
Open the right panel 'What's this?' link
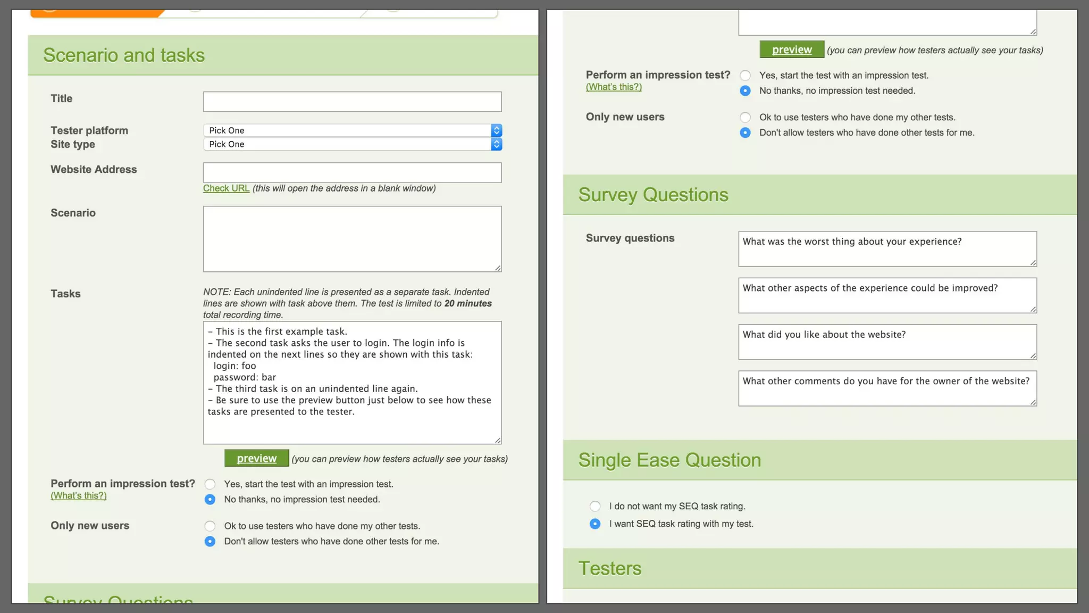click(614, 87)
